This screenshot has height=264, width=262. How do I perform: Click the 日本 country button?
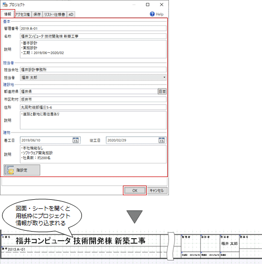(162, 92)
